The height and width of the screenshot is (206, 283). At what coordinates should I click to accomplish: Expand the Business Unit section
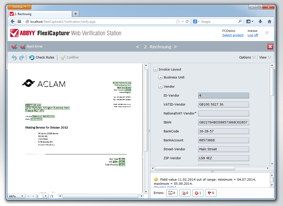(x=160, y=77)
